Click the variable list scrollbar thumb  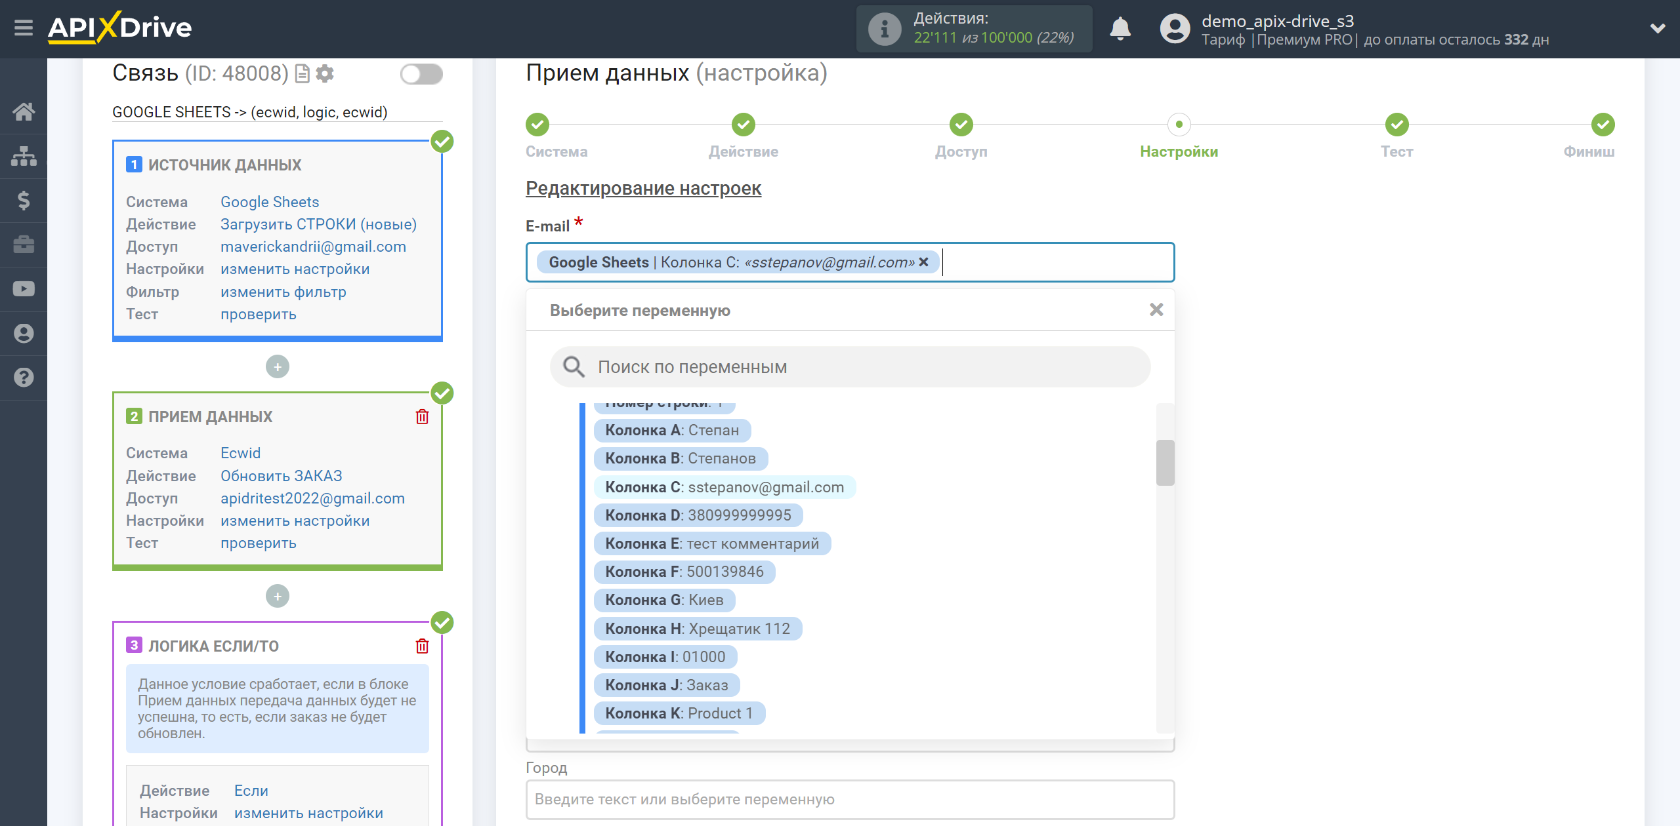coord(1165,463)
